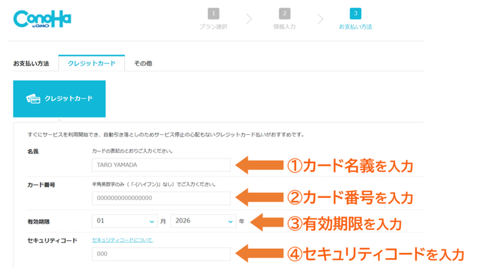
Task: Click the blue step 3 number badge
Action: [x=355, y=14]
